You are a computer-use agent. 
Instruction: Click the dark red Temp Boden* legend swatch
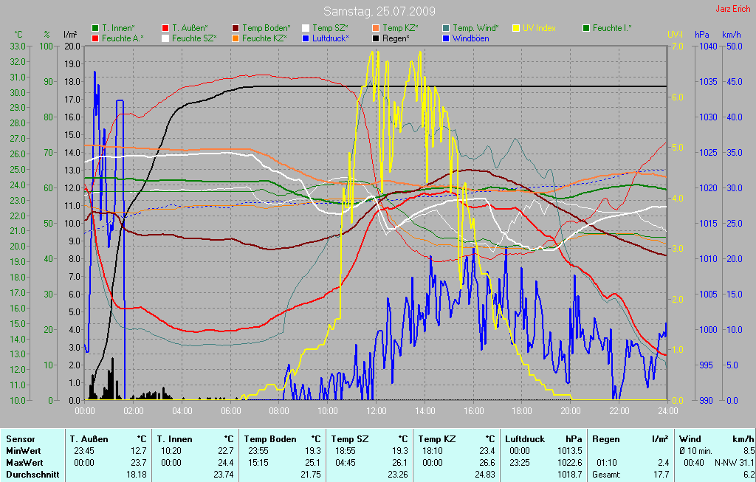[236, 28]
